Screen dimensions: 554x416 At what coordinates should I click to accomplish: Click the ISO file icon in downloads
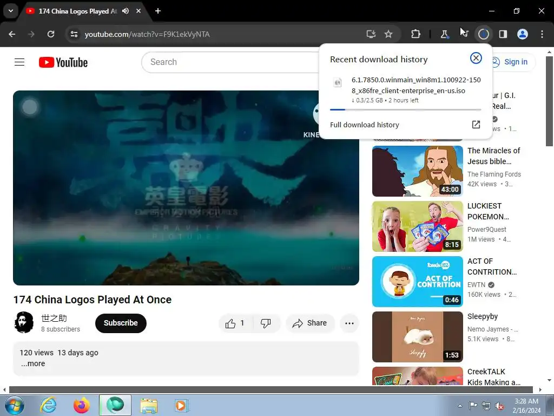pyautogui.click(x=338, y=82)
